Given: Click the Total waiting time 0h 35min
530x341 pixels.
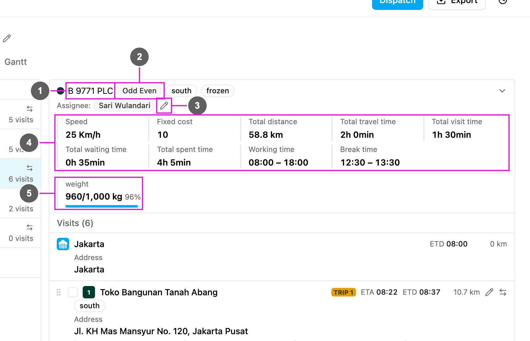Looking at the screenshot, I should pos(85,162).
